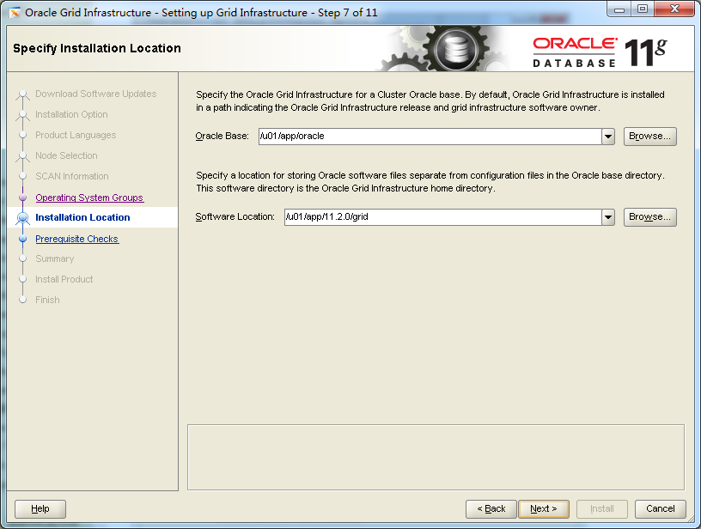The width and height of the screenshot is (701, 529).
Task: Click the Install Product step label
Action: [x=64, y=279]
